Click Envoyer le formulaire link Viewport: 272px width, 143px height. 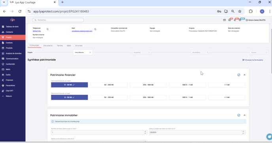[253, 60]
